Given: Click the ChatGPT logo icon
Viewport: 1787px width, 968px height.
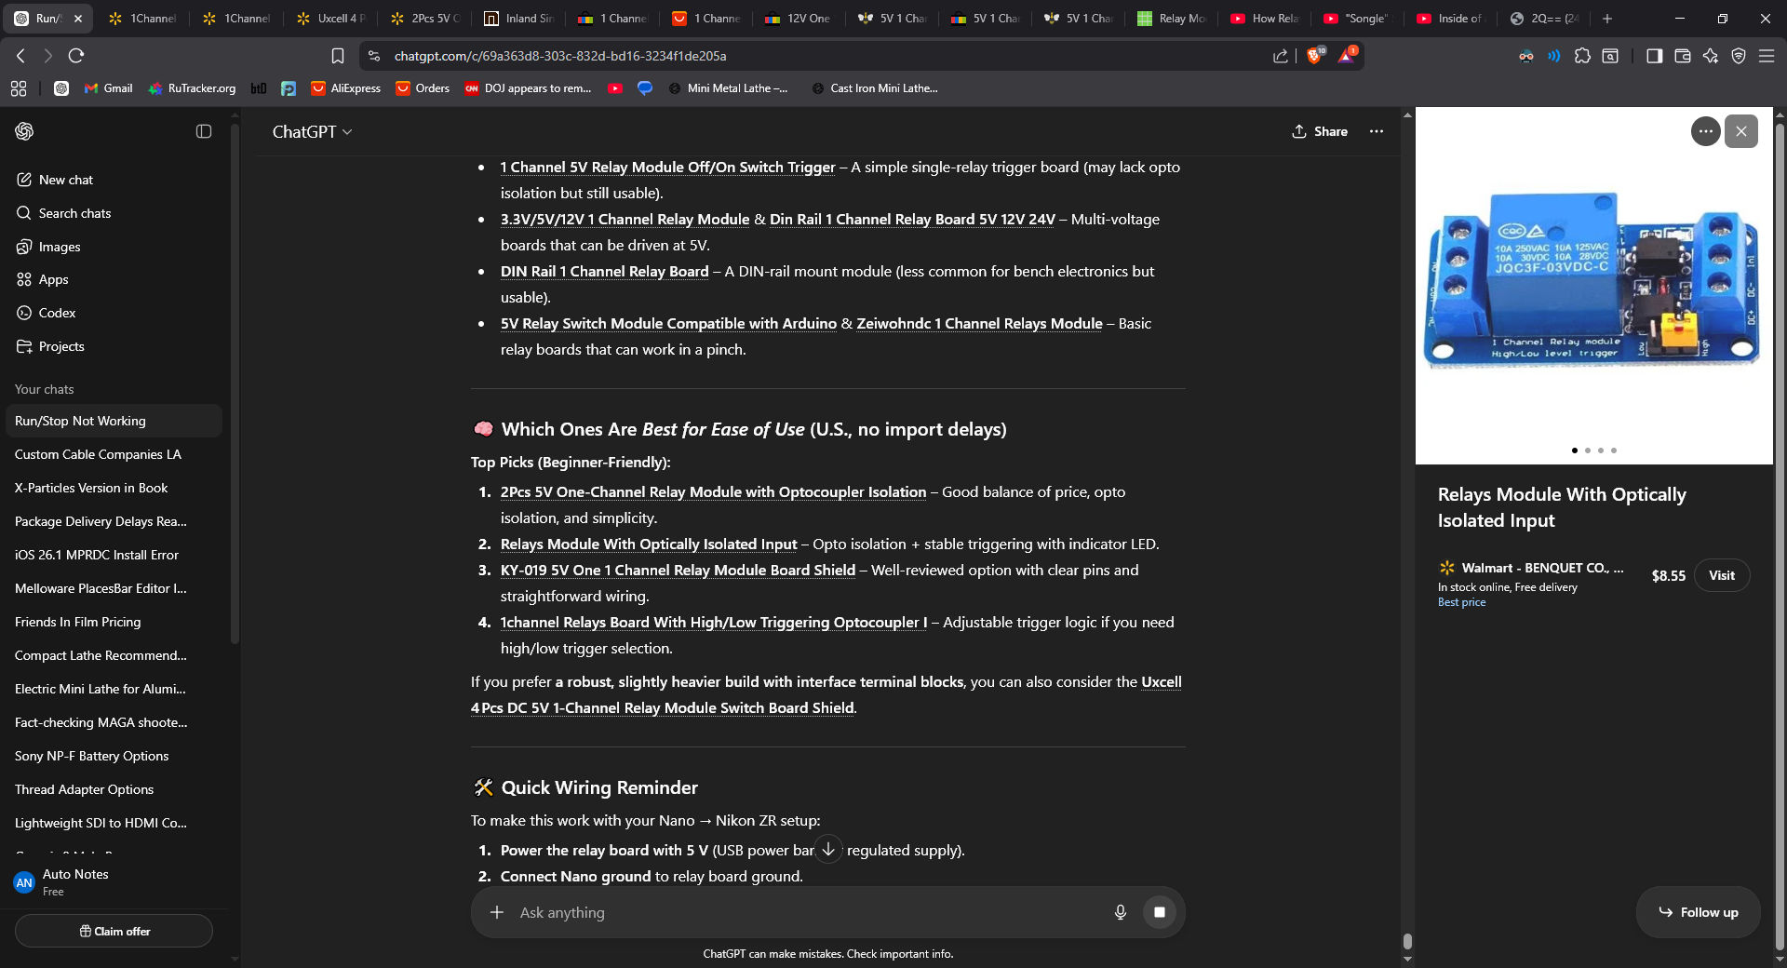Looking at the screenshot, I should pos(24,131).
